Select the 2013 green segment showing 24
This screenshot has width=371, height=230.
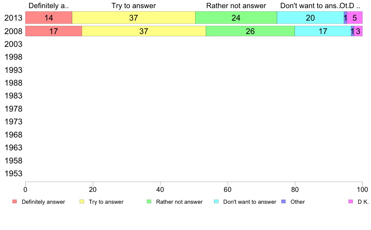[x=236, y=18]
